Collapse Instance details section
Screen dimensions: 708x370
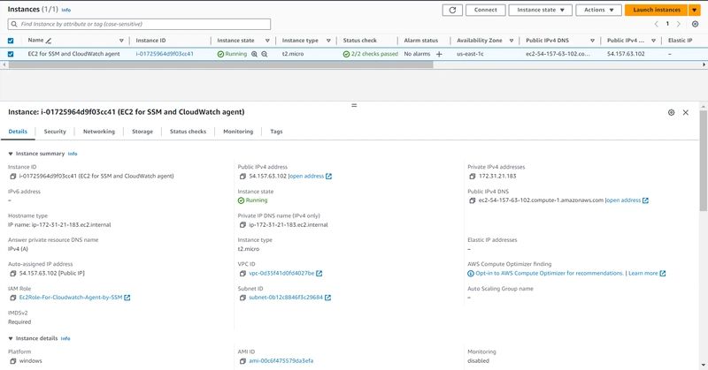(x=11, y=338)
